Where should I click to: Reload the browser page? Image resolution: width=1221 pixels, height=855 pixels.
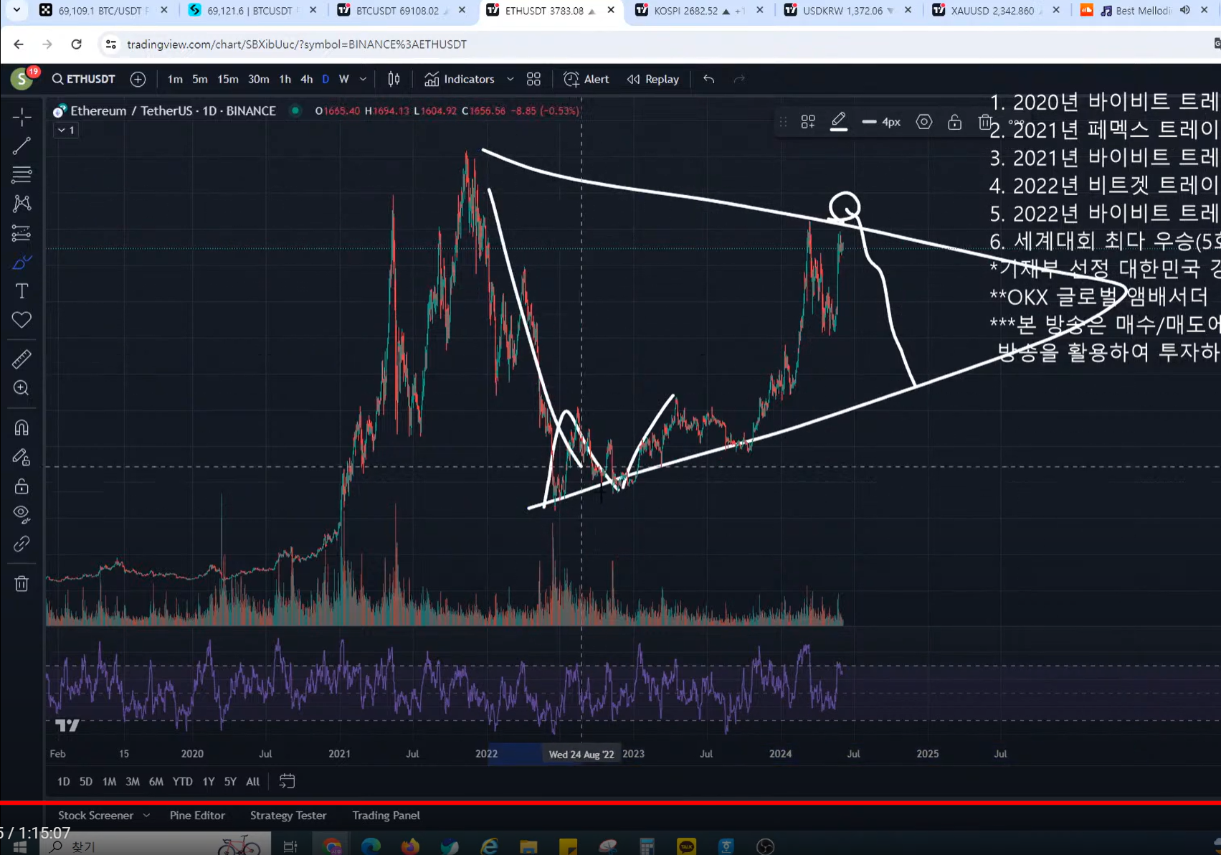[76, 44]
